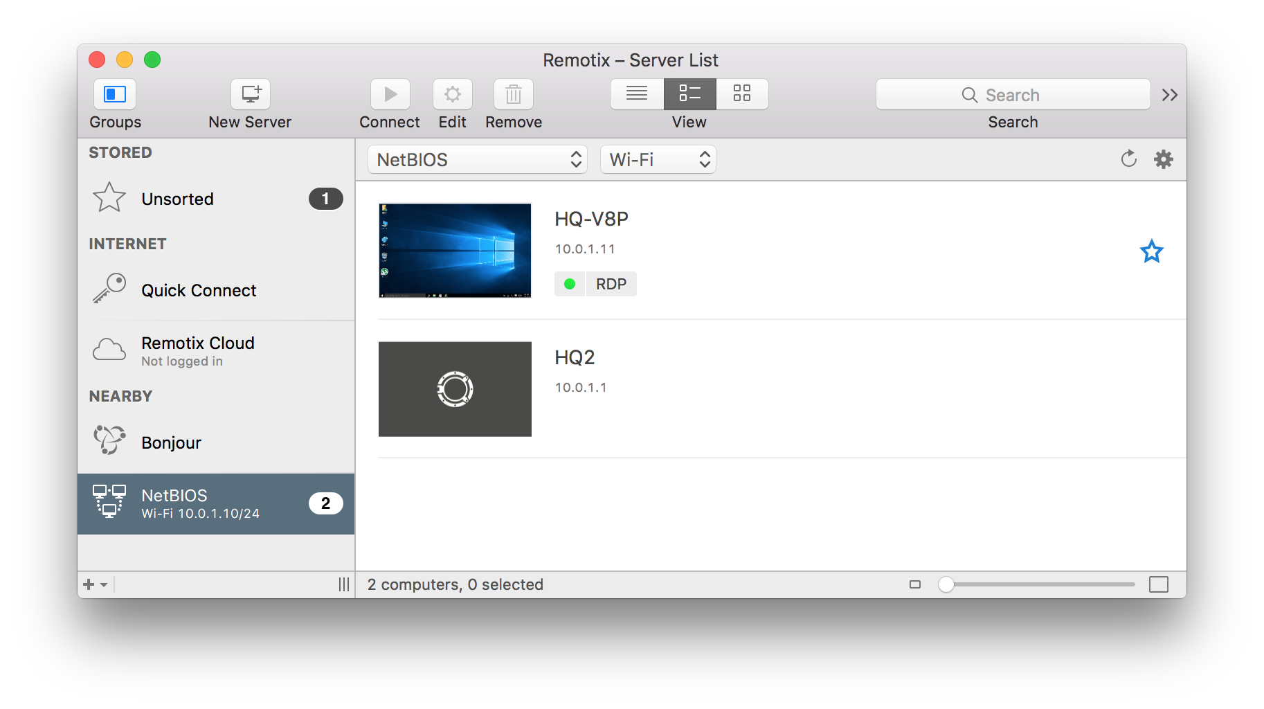Select the Unsorted group
The height and width of the screenshot is (709, 1264).
tap(216, 199)
